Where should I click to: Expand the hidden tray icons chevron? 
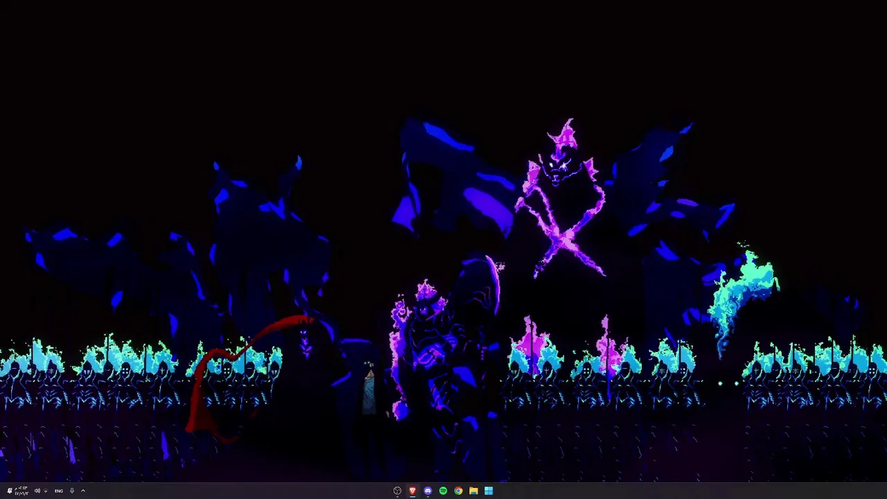pos(83,491)
